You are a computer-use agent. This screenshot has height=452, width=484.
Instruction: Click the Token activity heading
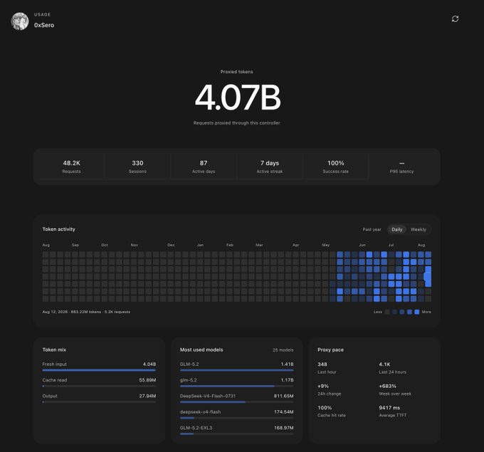pos(58,229)
